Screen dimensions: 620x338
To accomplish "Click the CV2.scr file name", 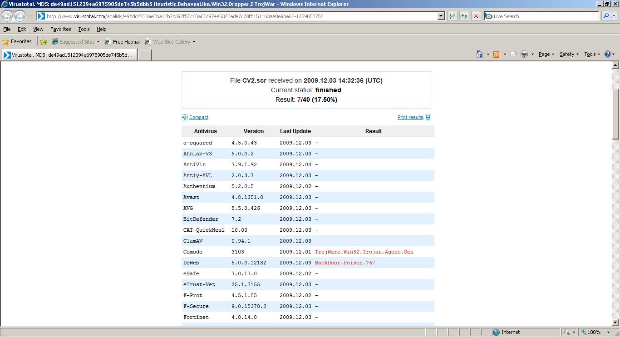I will tap(254, 80).
